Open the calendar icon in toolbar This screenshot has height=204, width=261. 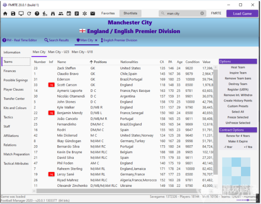pos(69,13)
